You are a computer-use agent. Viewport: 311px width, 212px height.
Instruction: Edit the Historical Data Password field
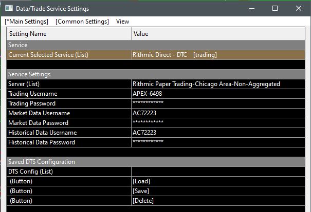(218, 142)
